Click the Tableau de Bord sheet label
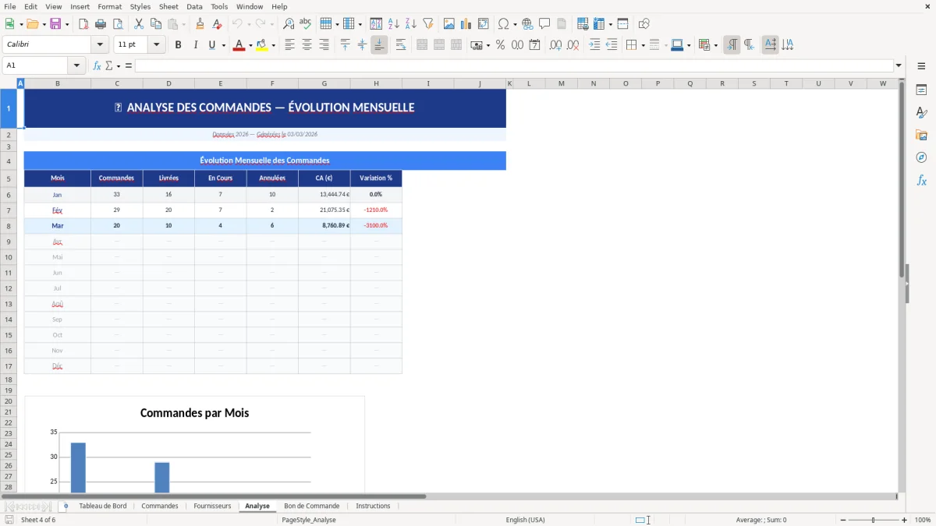This screenshot has width=936, height=526. coord(102,506)
